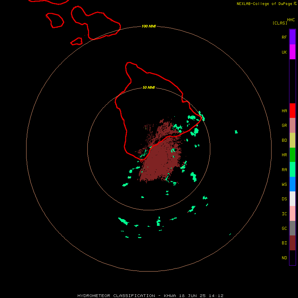
Task: Pick the RA bright green legend swatch
Action: coord(292,170)
